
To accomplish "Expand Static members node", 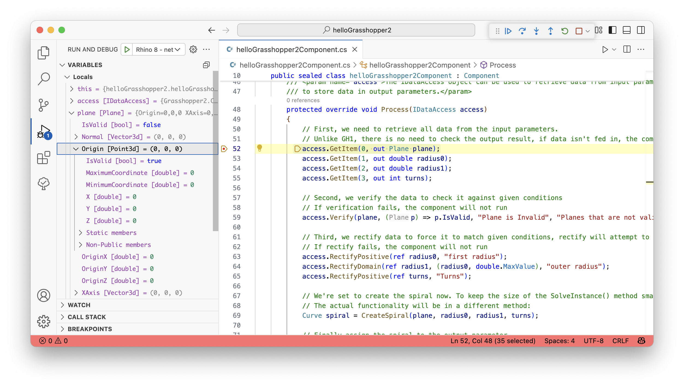I will point(80,233).
